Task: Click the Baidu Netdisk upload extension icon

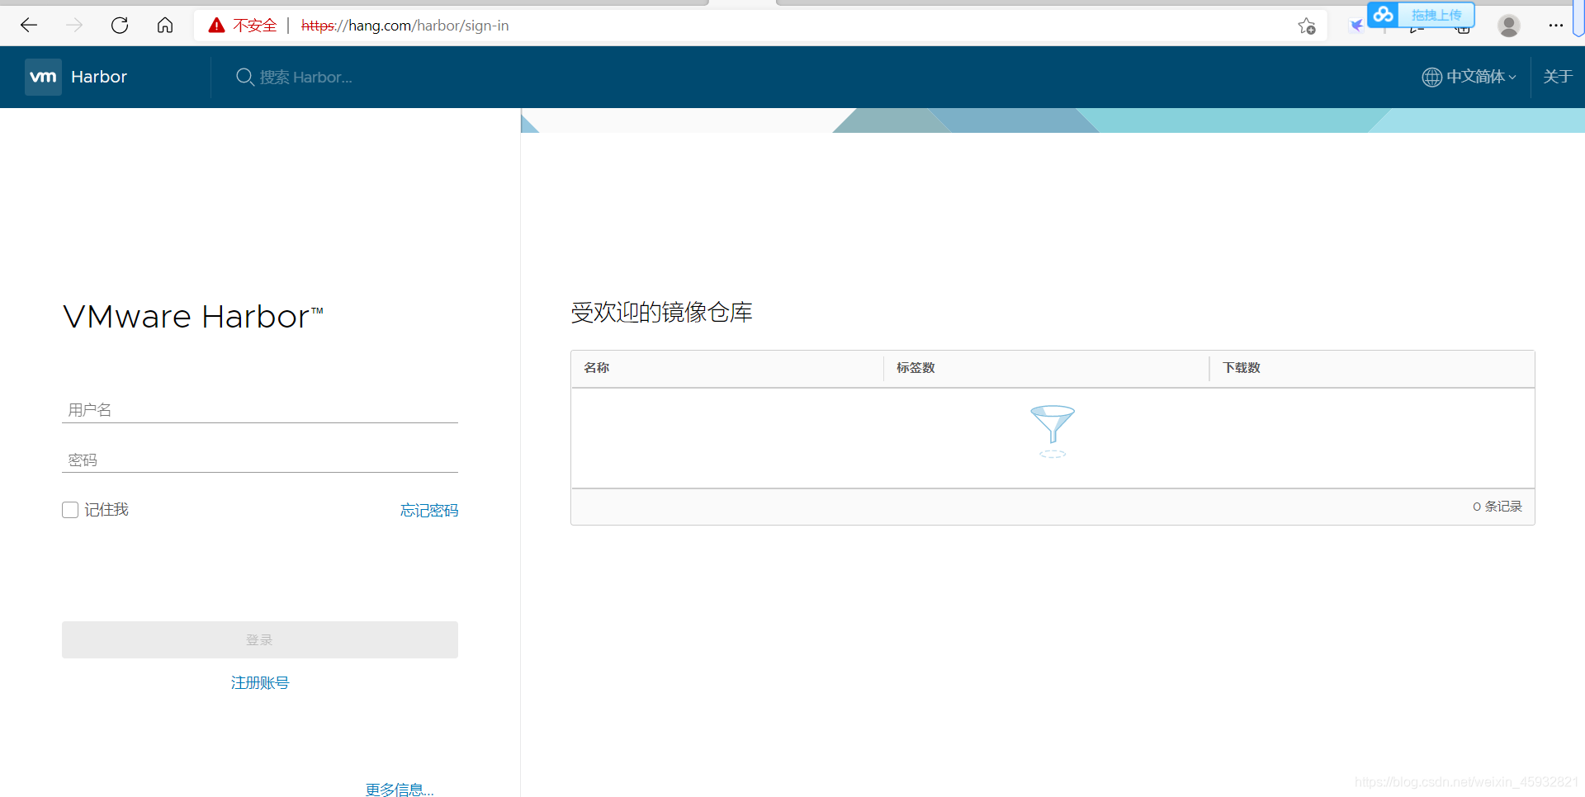Action: tap(1384, 14)
